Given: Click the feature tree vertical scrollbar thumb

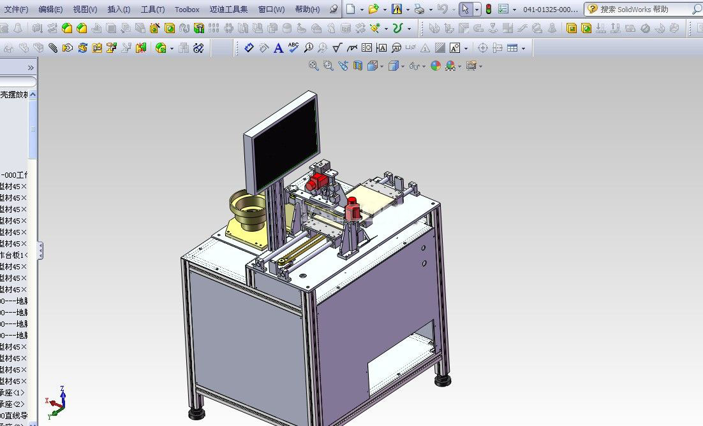Looking at the screenshot, I should (x=33, y=129).
